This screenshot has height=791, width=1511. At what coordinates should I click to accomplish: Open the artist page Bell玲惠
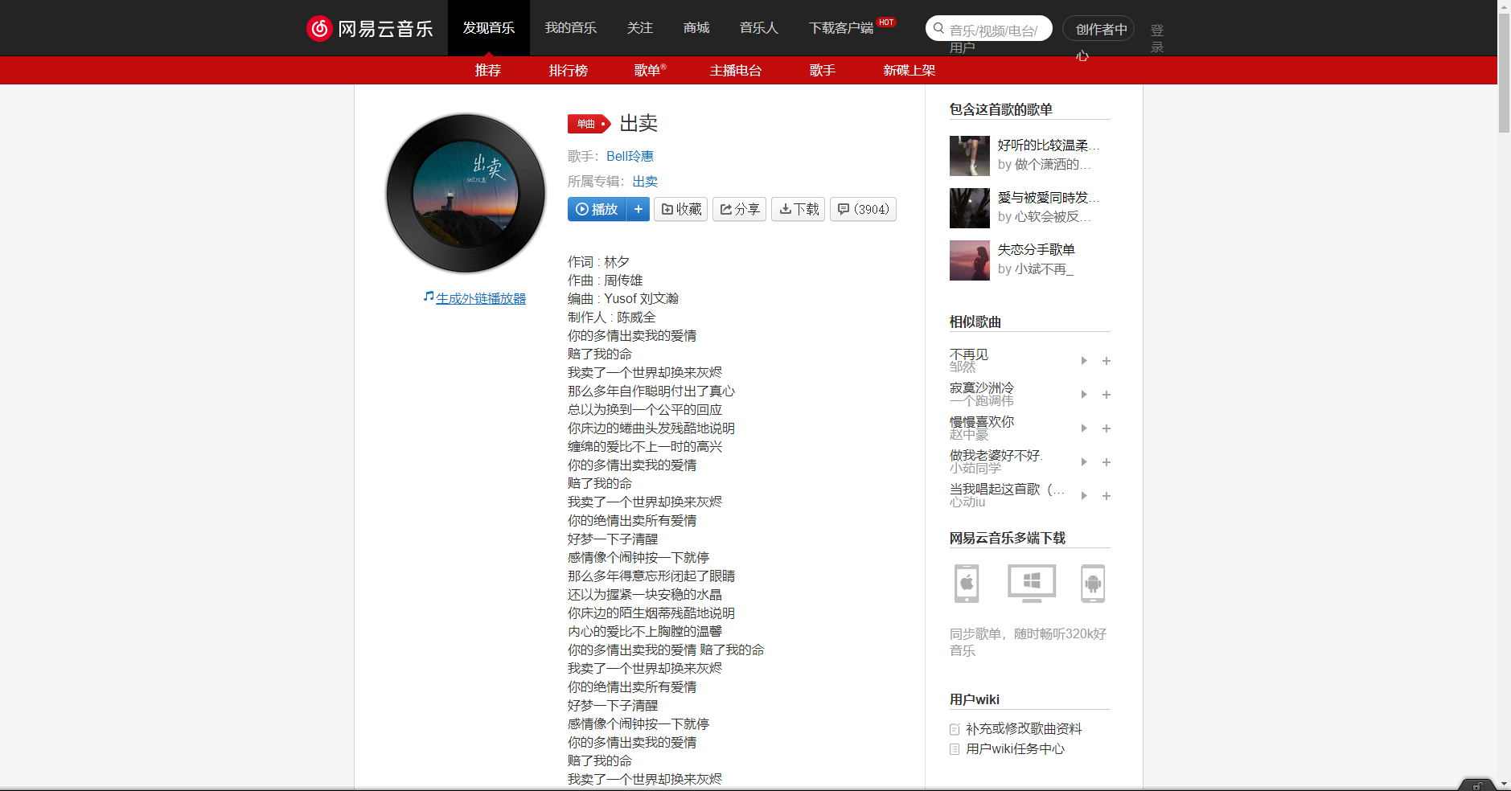coord(630,156)
